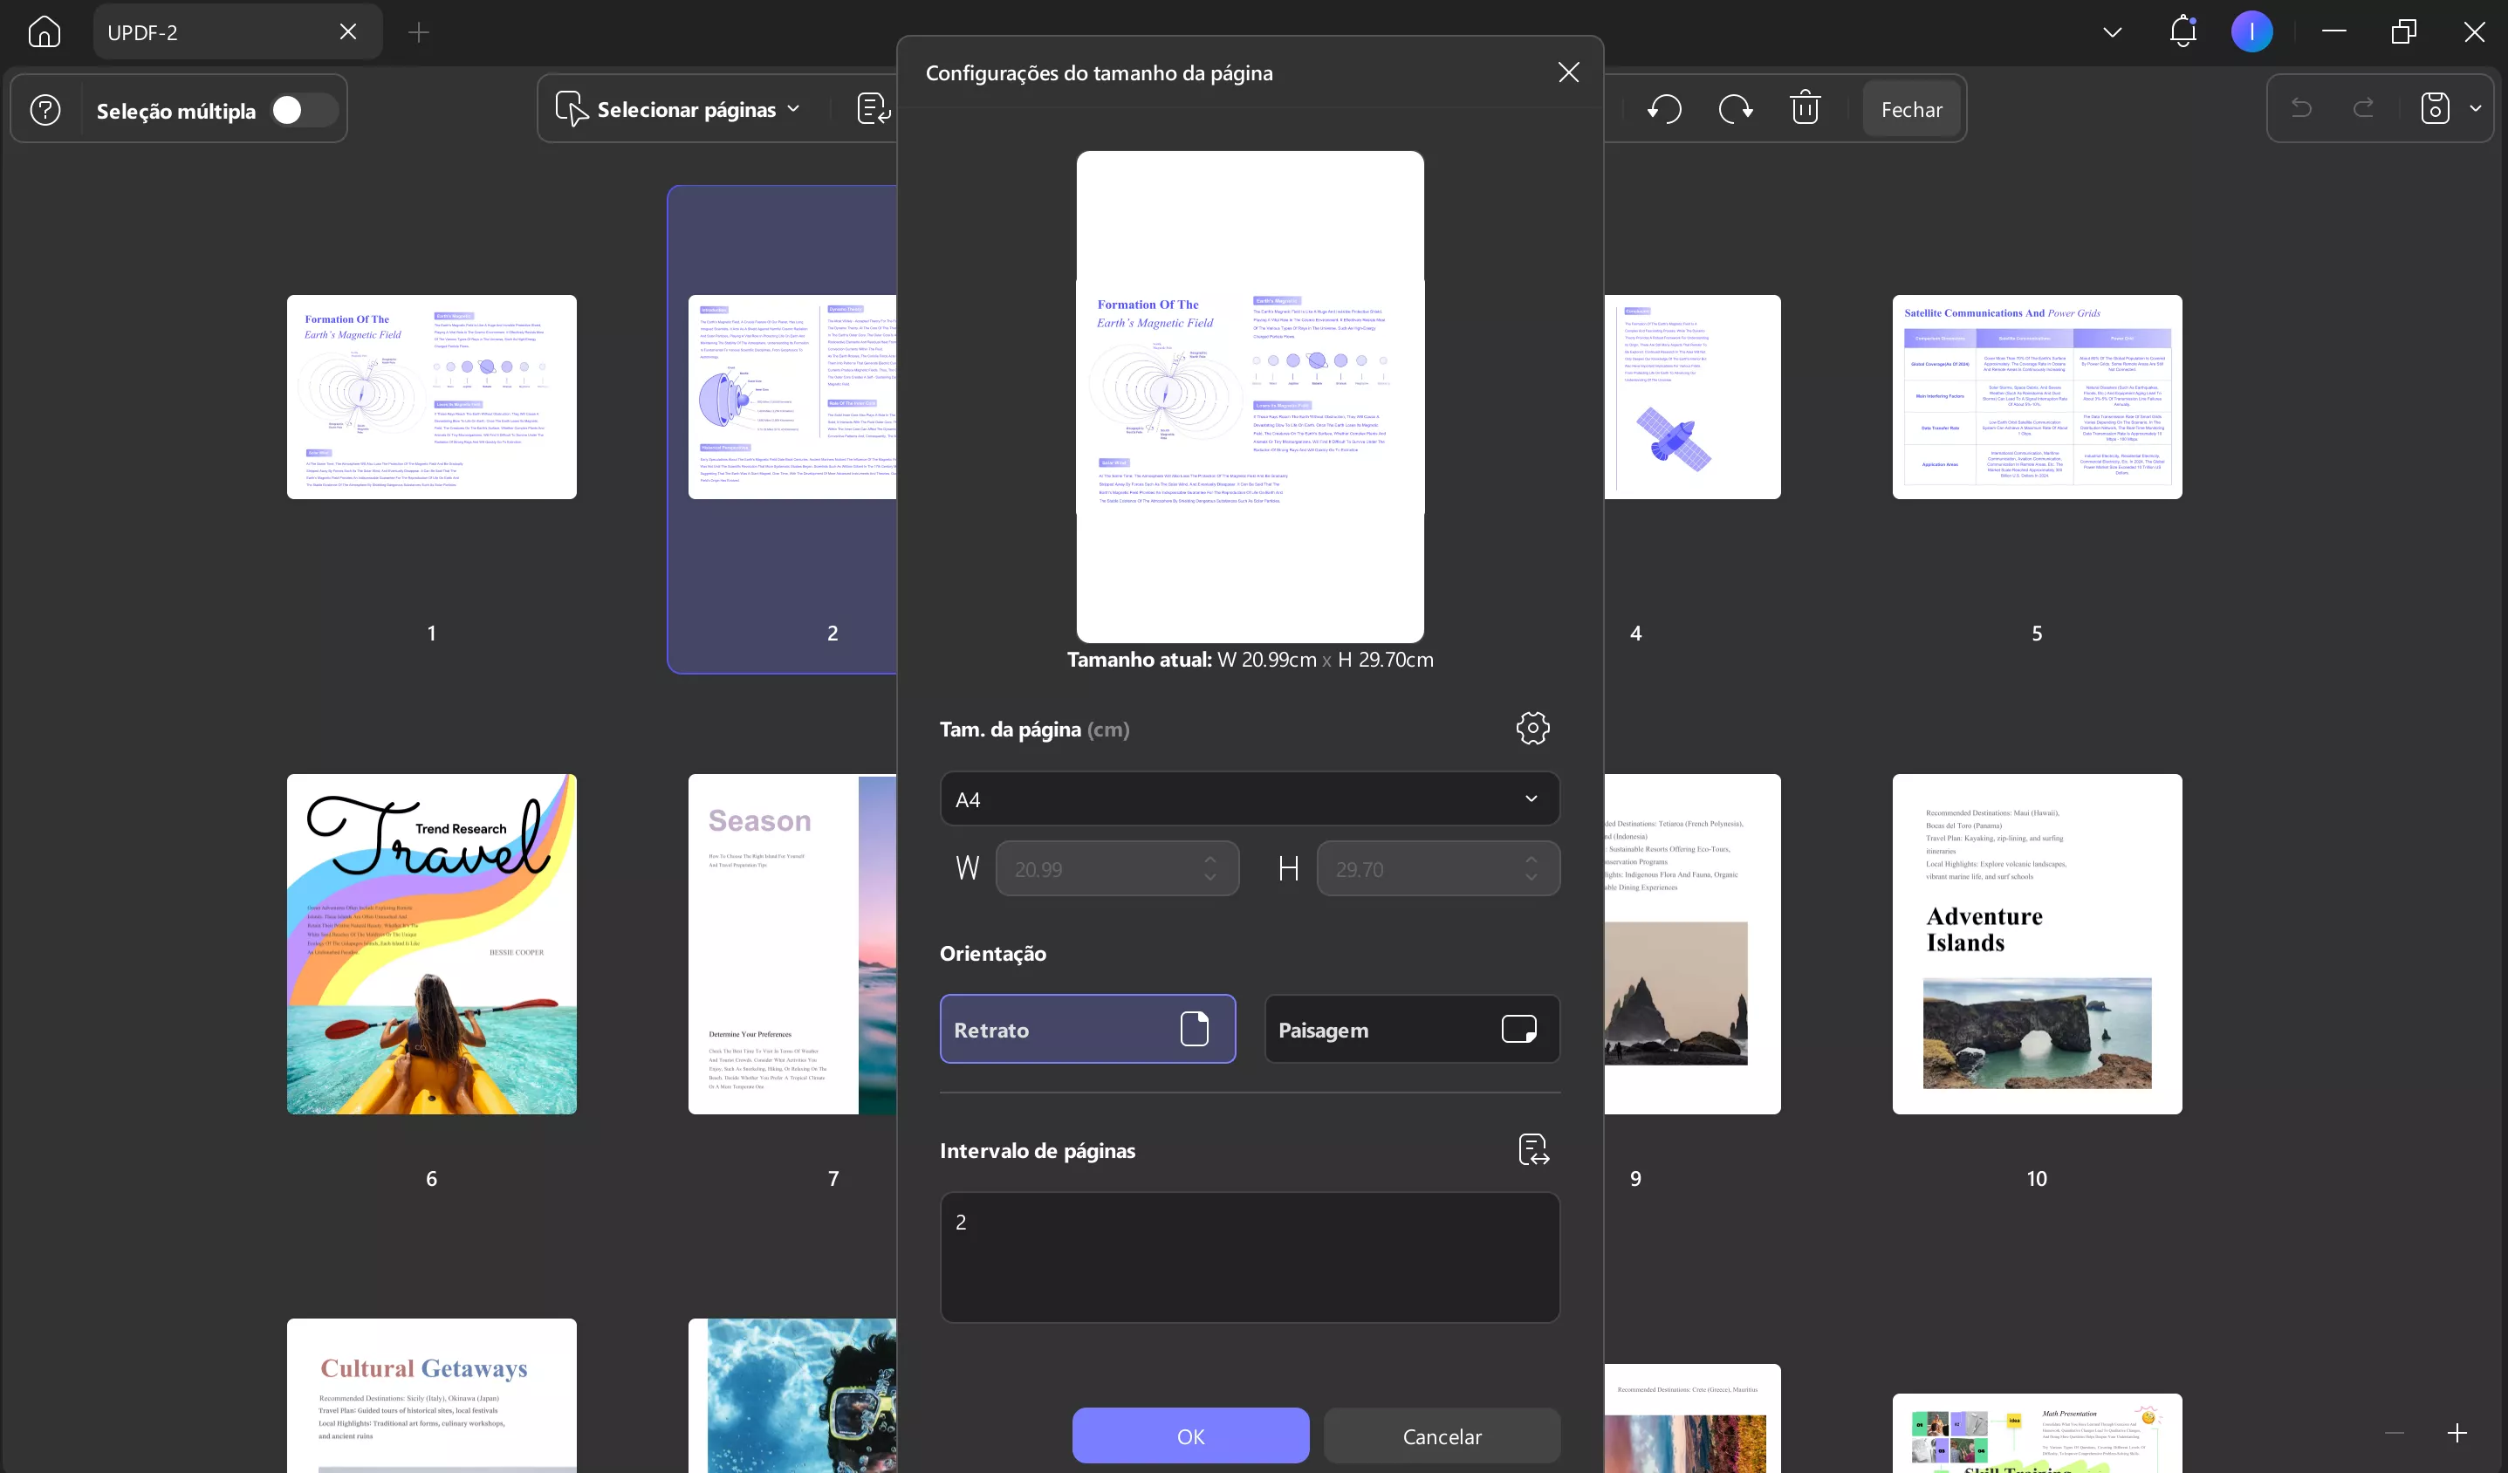Image resolution: width=2508 pixels, height=1473 pixels.
Task: Click the home icon
Action: click(44, 31)
